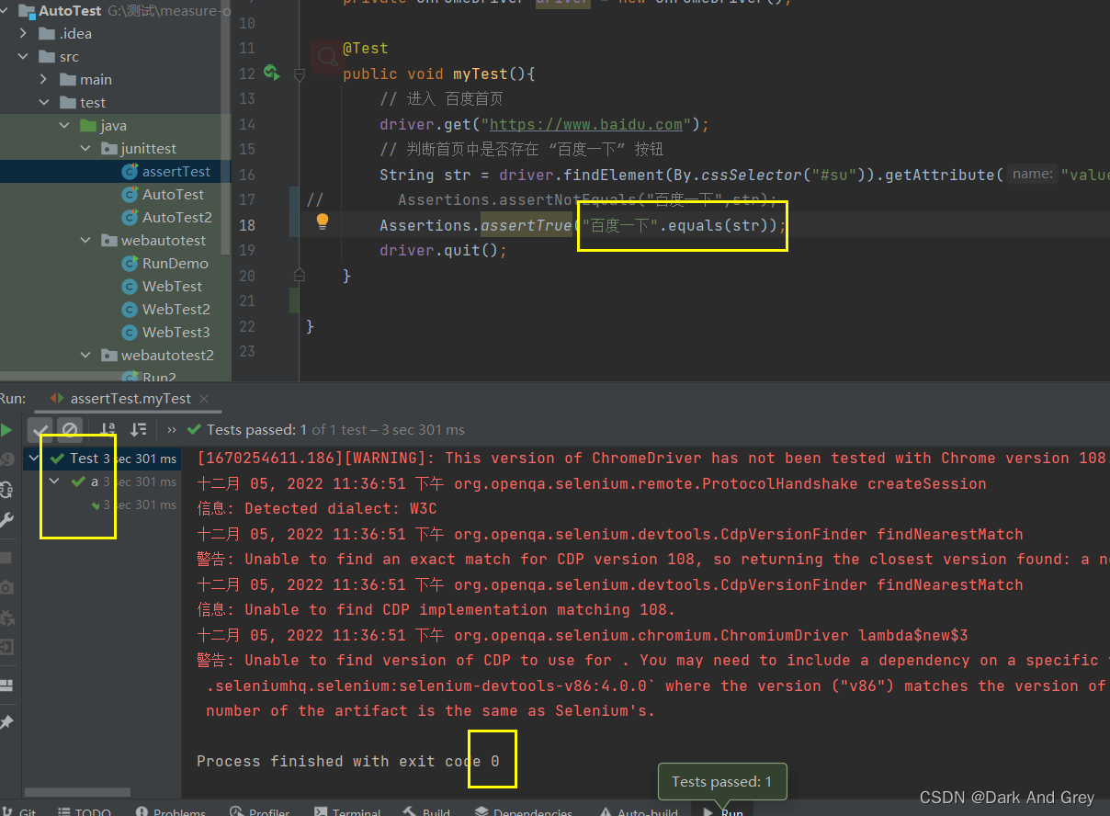Click the driver.quit(); code line

443,250
